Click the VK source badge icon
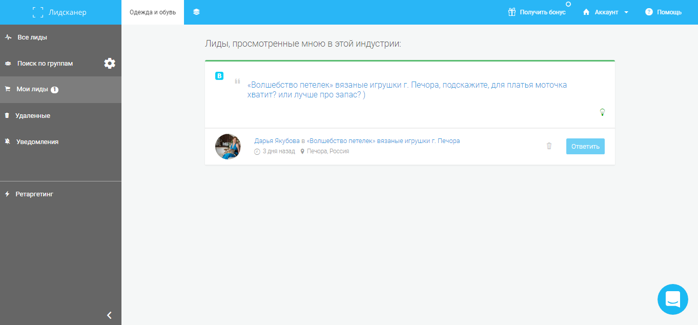Image resolution: width=698 pixels, height=325 pixels. (x=219, y=76)
